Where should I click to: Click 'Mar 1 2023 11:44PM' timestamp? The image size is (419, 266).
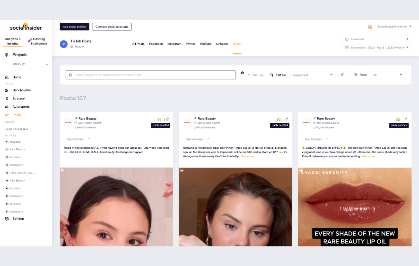90,123
